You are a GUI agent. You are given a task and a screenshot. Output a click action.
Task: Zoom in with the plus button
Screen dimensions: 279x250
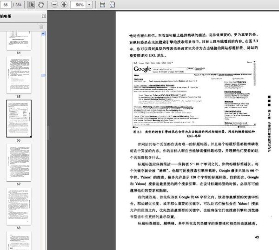pos(64,5)
